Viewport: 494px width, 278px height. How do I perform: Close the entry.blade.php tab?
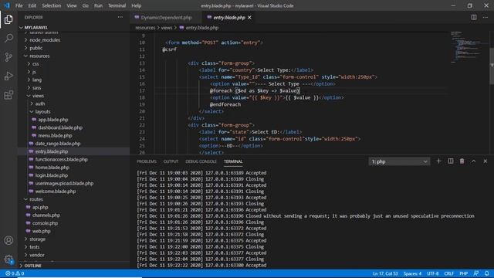249,18
